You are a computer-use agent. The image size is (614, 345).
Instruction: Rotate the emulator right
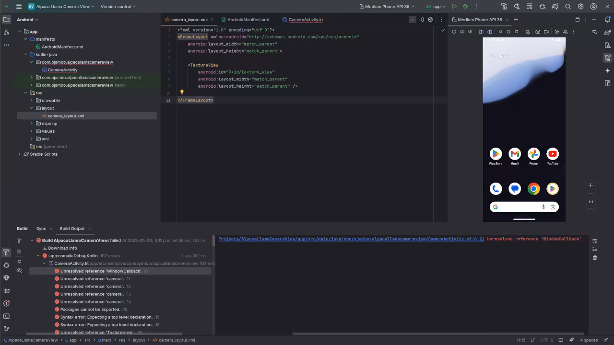click(490, 32)
